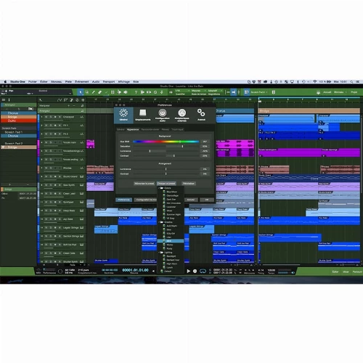Viewport: 363px width, 363px height.
Task: Click the Record button in transport
Action: [195, 271]
